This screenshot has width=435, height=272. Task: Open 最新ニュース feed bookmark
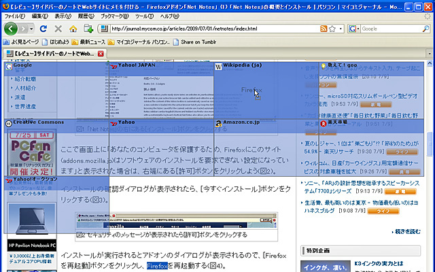[x=88, y=42]
